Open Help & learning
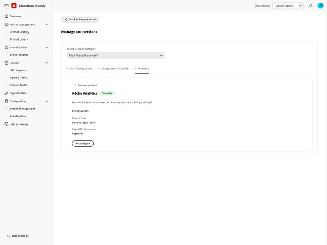The width and height of the screenshot is (327, 245). click(x=19, y=124)
